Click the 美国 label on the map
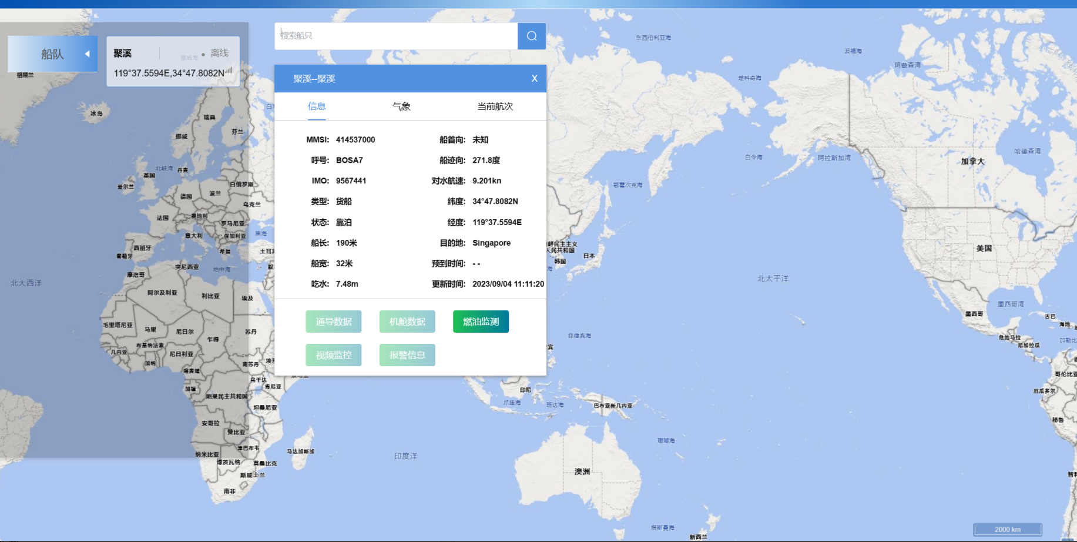Image resolution: width=1077 pixels, height=542 pixels. coord(984,249)
